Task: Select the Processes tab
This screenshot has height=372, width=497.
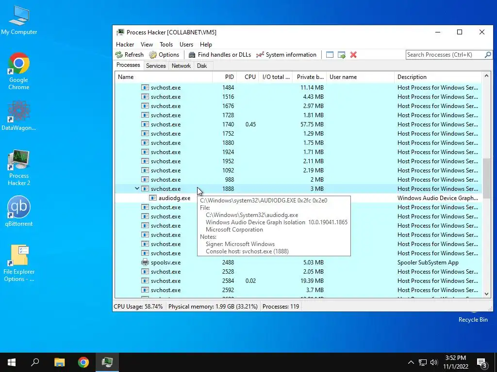Action: click(x=128, y=65)
